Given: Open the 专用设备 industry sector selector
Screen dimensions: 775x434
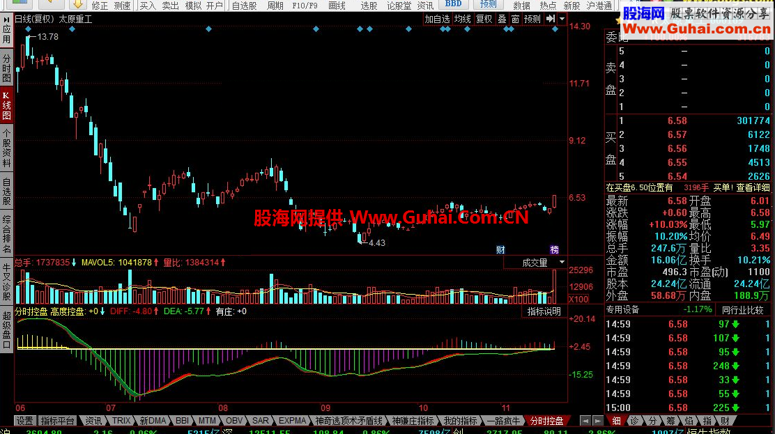Looking at the screenshot, I should click(622, 310).
